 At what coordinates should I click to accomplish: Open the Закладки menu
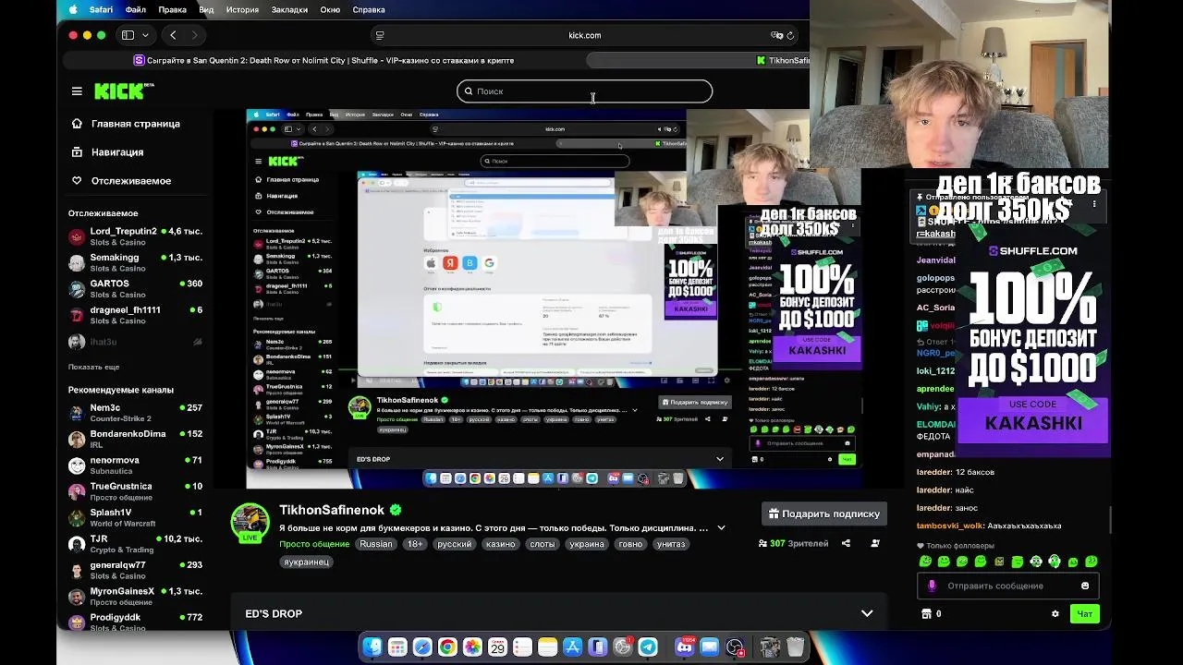(289, 9)
